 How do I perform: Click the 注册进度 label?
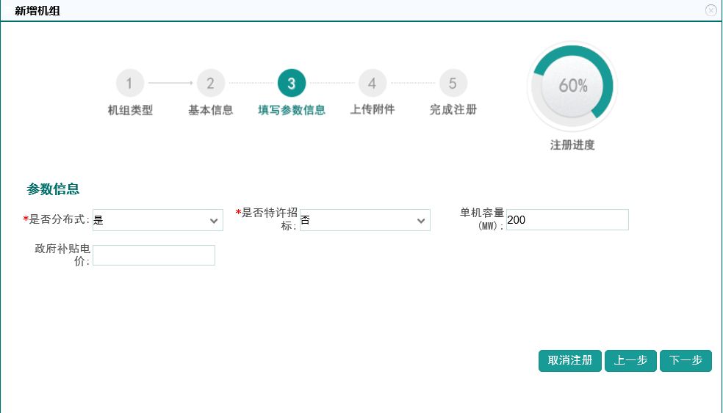(x=572, y=145)
